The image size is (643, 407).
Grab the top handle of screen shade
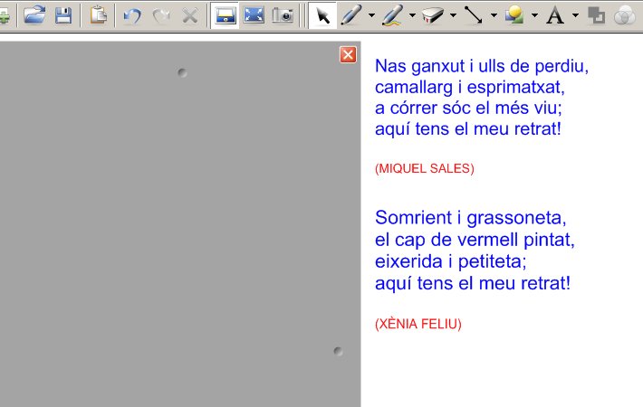click(182, 73)
